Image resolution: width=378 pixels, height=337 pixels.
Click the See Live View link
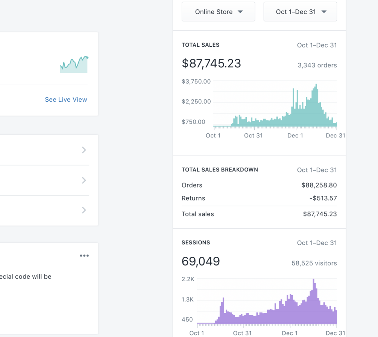pyautogui.click(x=66, y=99)
